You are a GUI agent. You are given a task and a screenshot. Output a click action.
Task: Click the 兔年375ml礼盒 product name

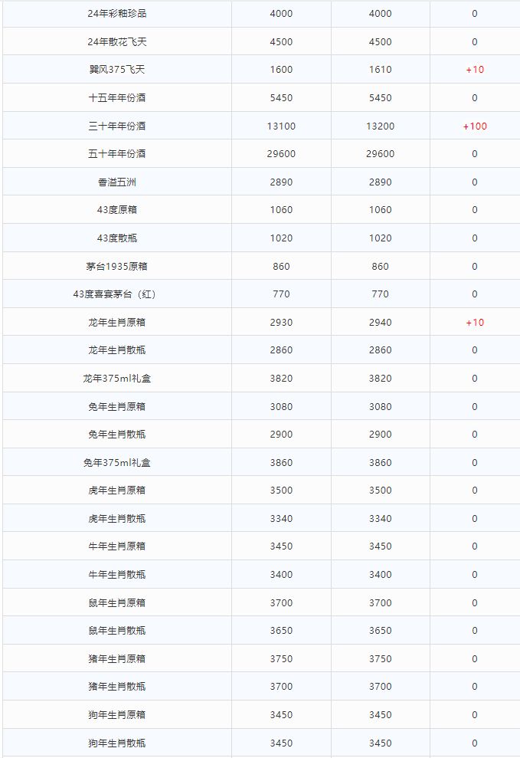(x=117, y=463)
